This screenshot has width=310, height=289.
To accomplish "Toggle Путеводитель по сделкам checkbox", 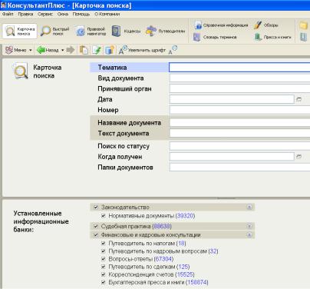I will point(104,267).
